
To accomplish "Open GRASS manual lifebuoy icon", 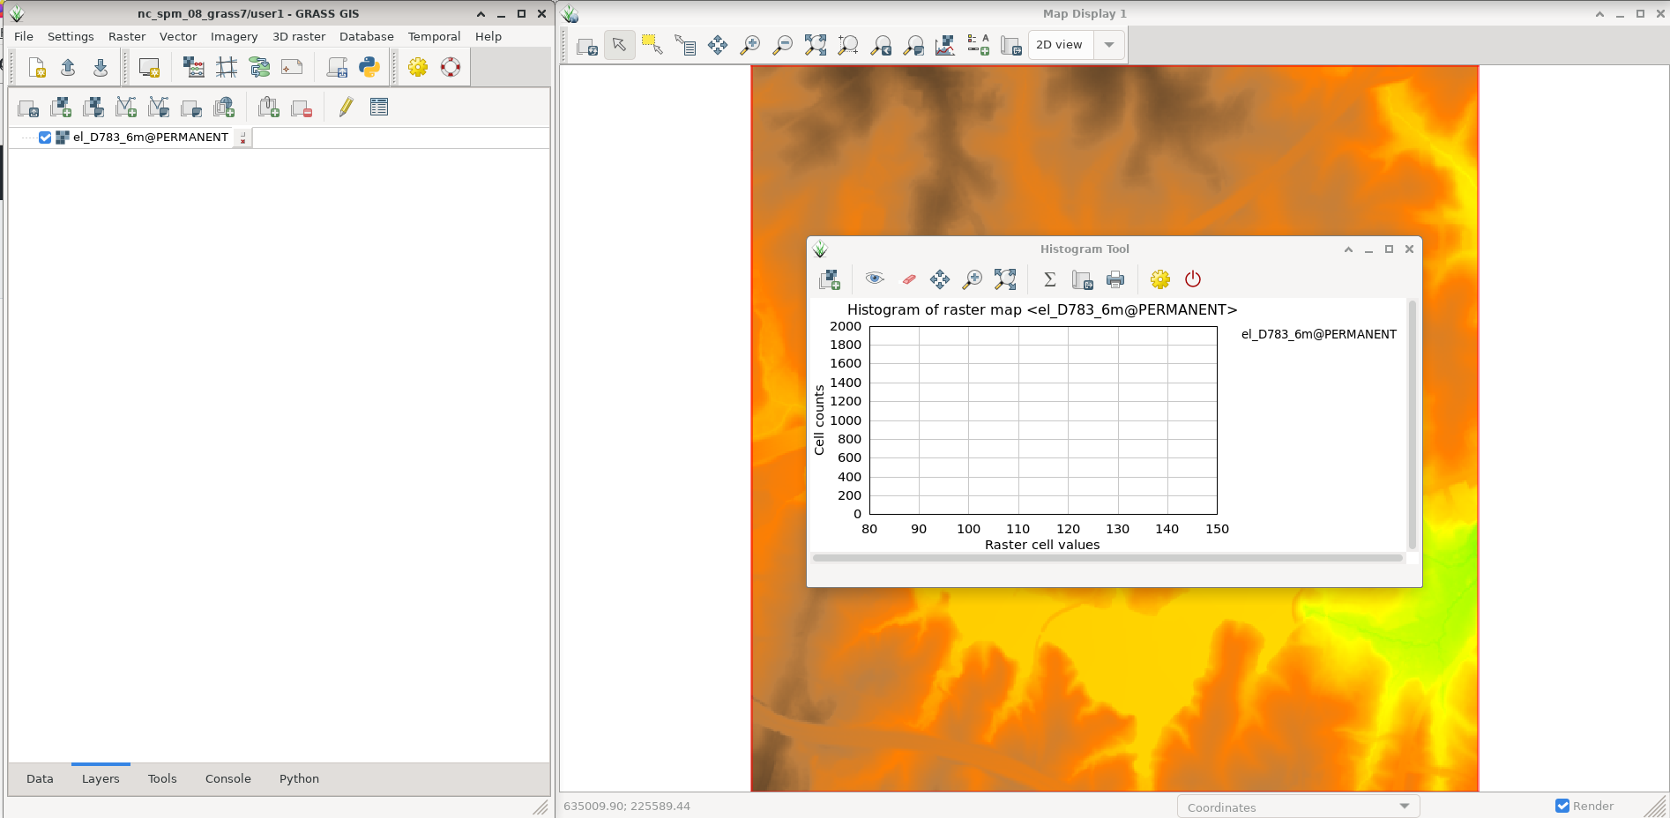I will 451,67.
